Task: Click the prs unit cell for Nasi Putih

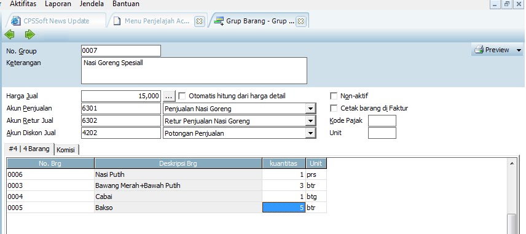Action: pyautogui.click(x=316, y=174)
